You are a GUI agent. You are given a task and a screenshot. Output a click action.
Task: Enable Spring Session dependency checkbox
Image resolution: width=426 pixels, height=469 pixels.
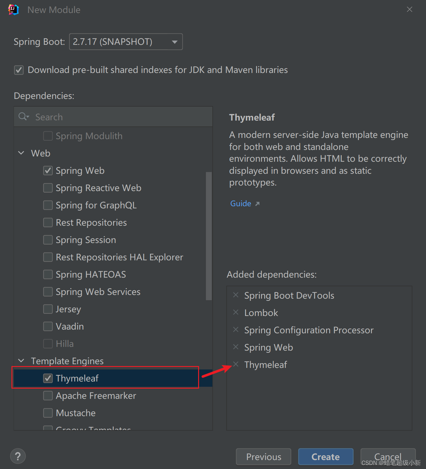(x=48, y=240)
